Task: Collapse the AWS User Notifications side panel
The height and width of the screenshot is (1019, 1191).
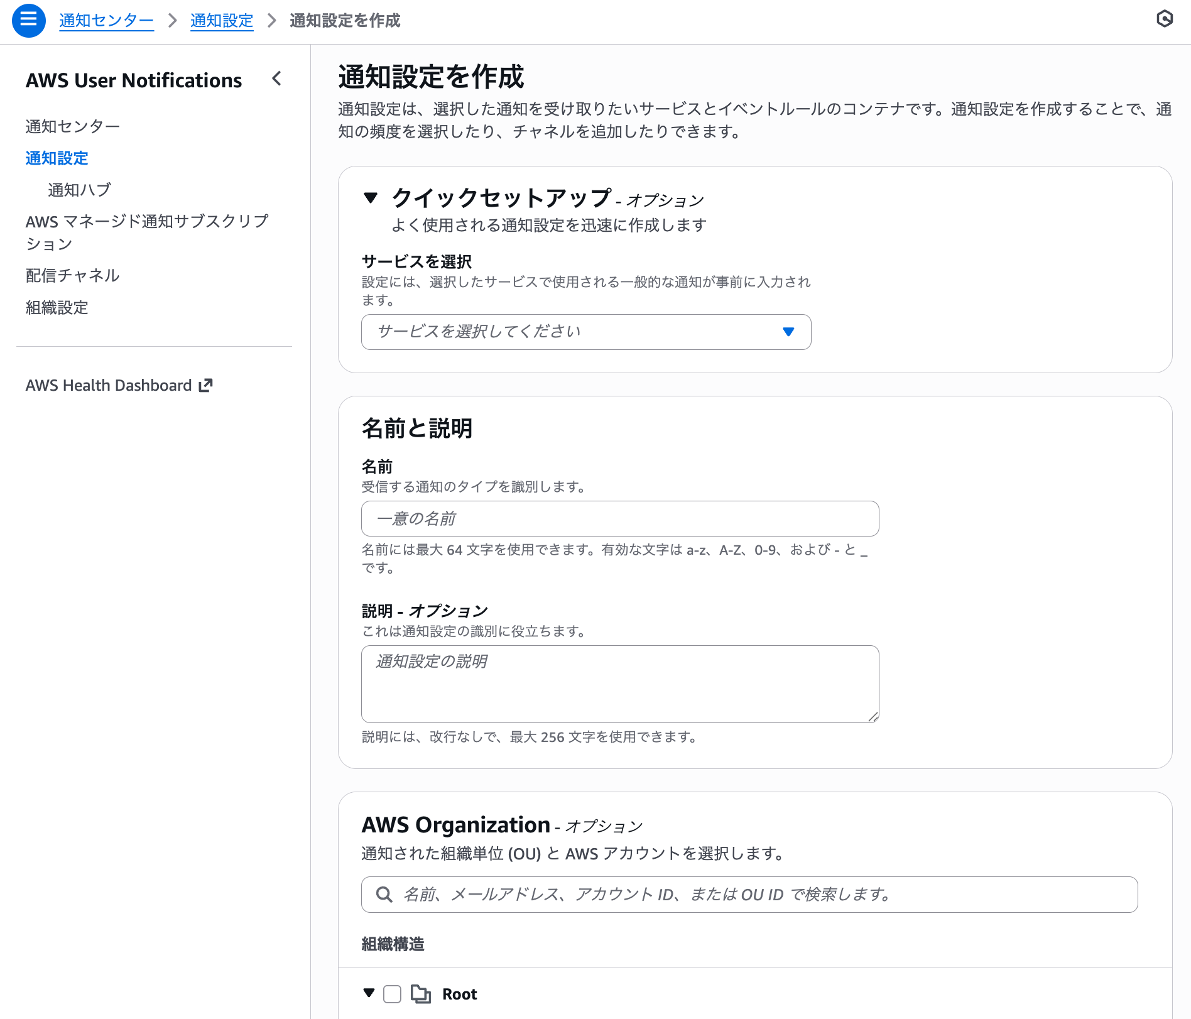Action: (x=276, y=79)
